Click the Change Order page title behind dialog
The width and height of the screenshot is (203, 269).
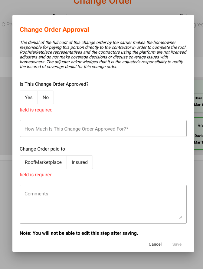click(103, 2)
